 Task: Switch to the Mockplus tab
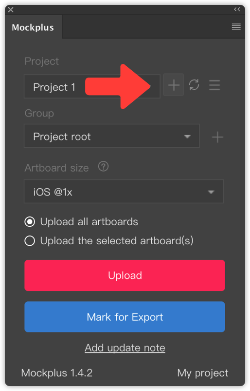[x=33, y=27]
